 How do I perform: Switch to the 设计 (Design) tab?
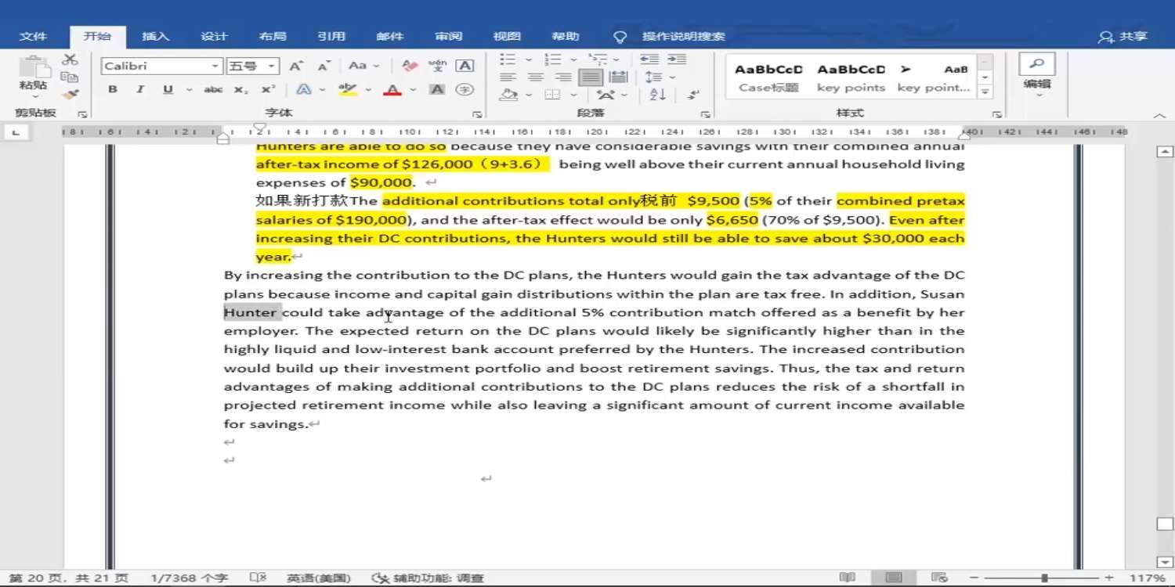pos(214,37)
